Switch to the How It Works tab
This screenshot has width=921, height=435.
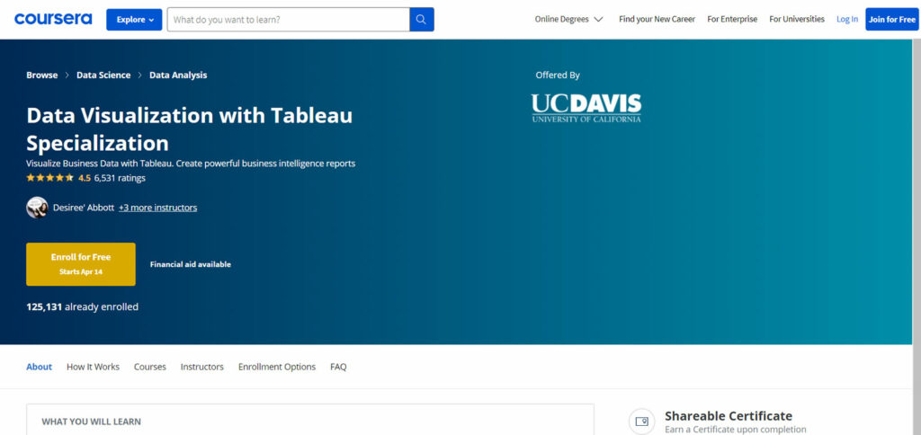93,367
